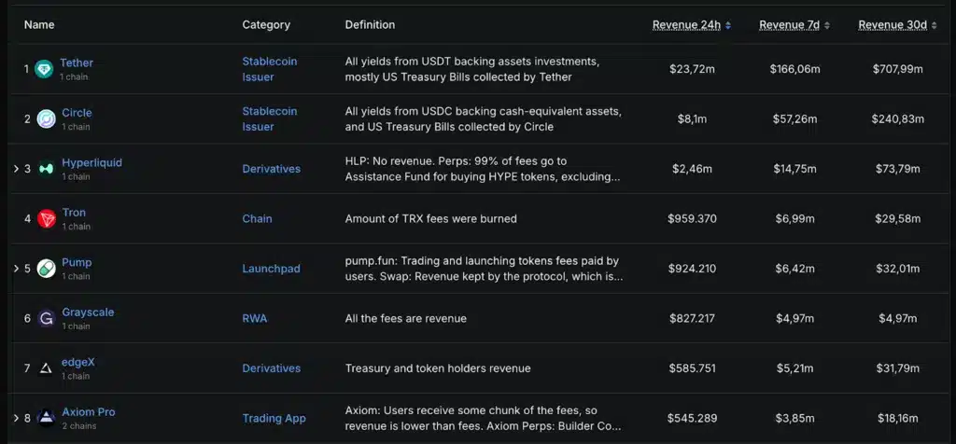Open the Grayscale protocol link
Screen dimensions: 956x444
(x=88, y=312)
